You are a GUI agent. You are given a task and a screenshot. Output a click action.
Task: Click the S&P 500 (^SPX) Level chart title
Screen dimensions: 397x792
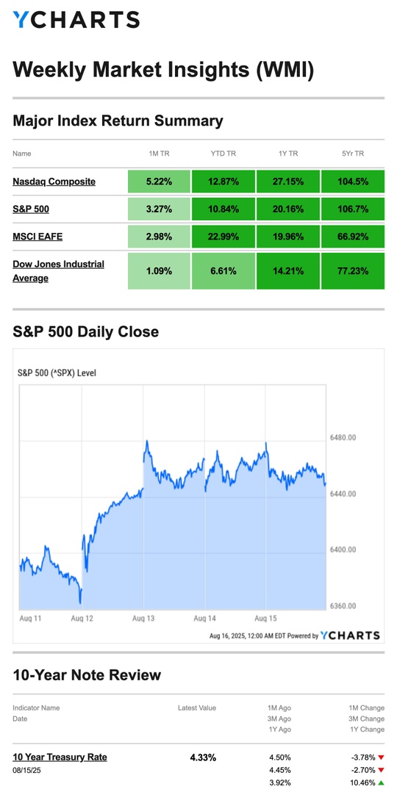pyautogui.click(x=57, y=373)
